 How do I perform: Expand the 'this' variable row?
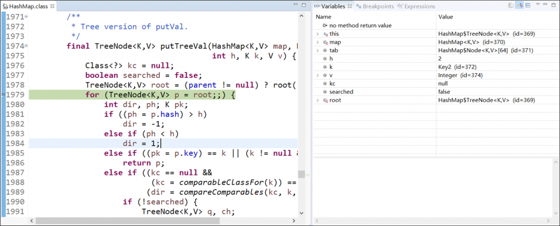(317, 34)
